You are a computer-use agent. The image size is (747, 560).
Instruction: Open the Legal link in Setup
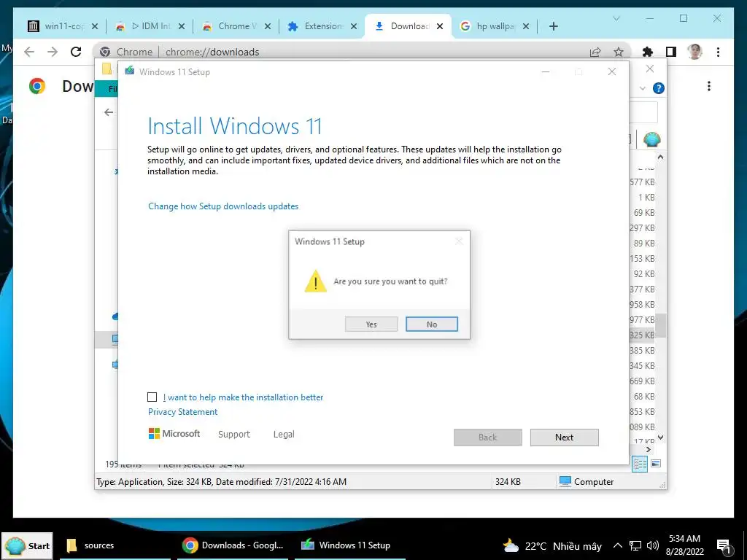284,435
